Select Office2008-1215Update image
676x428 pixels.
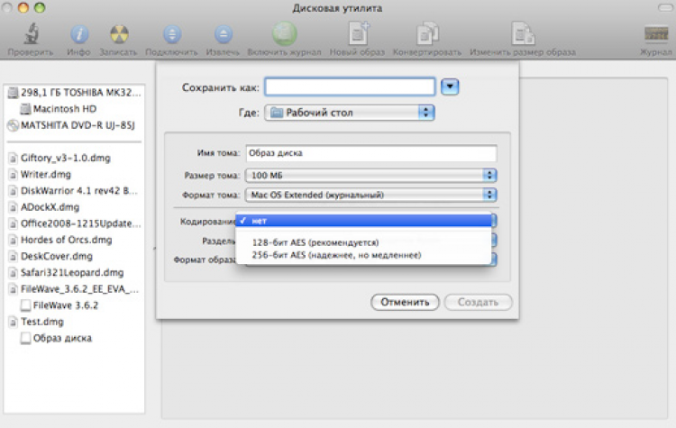(x=75, y=223)
